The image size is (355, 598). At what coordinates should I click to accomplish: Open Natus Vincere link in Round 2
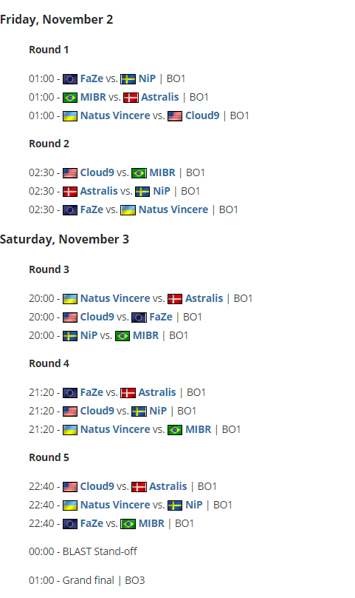173,209
